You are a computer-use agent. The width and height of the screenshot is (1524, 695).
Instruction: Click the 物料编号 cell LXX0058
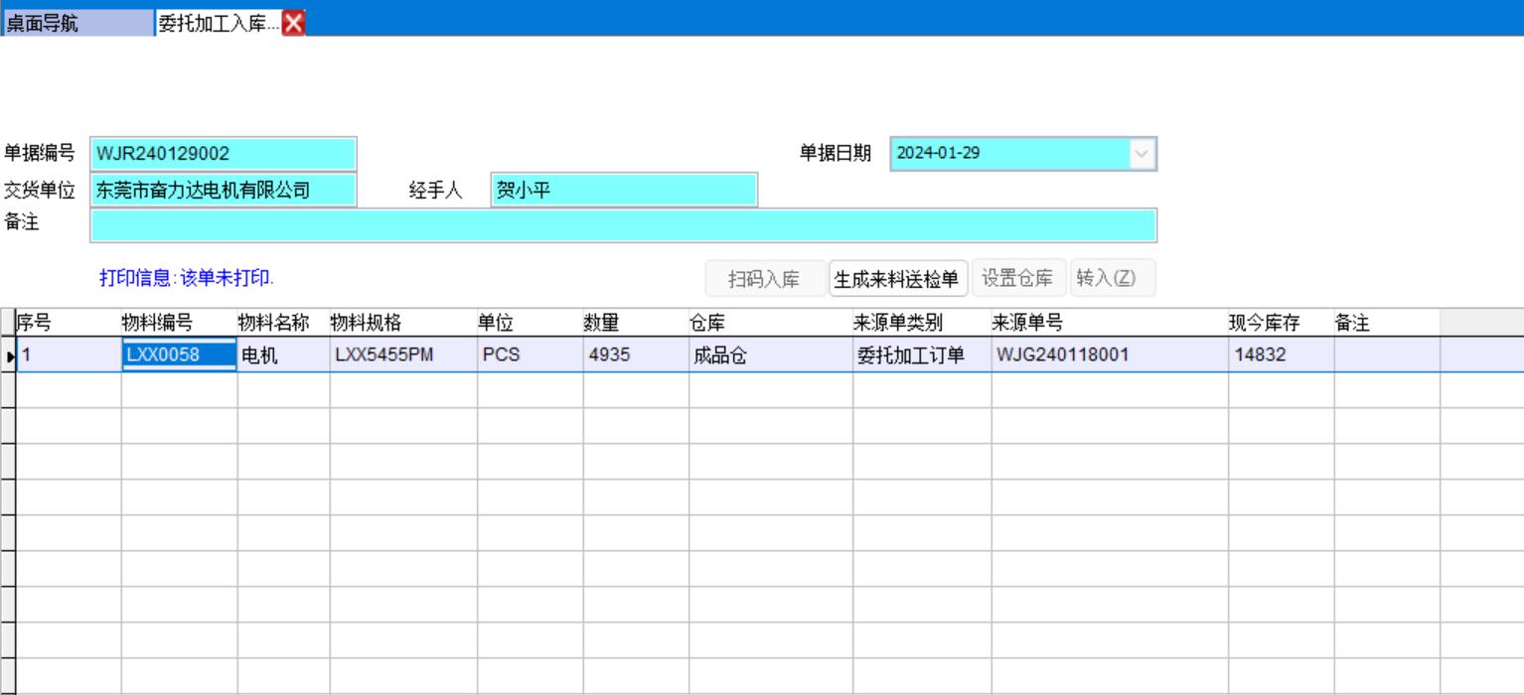coord(179,354)
